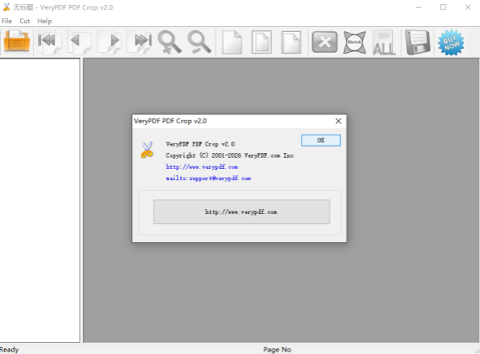Open a PDF file with the orange folder icon

point(17,42)
